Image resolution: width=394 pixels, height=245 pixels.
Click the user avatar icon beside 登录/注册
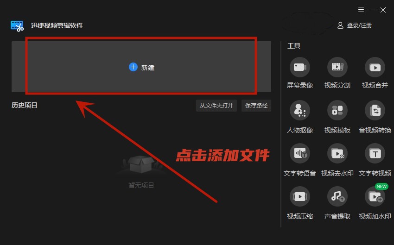pyautogui.click(x=340, y=25)
